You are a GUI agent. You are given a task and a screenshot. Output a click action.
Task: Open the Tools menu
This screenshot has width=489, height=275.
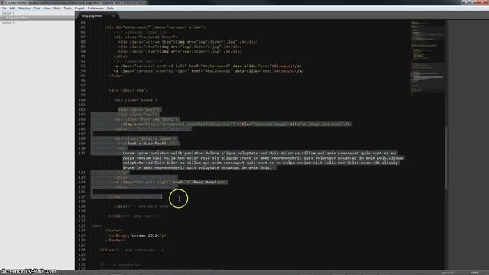(x=68, y=8)
